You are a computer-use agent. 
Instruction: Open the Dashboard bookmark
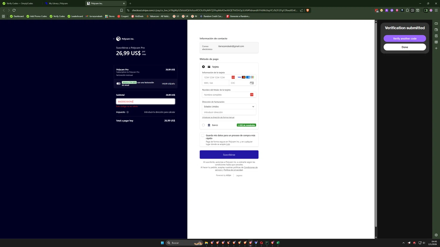[x=17, y=16]
